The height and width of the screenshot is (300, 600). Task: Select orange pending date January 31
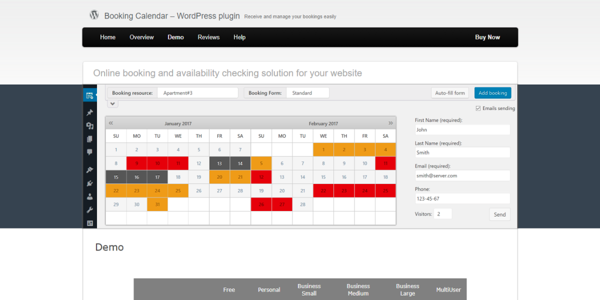click(157, 204)
